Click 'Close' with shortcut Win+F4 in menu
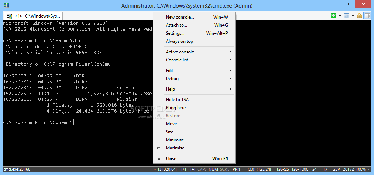 (194, 159)
